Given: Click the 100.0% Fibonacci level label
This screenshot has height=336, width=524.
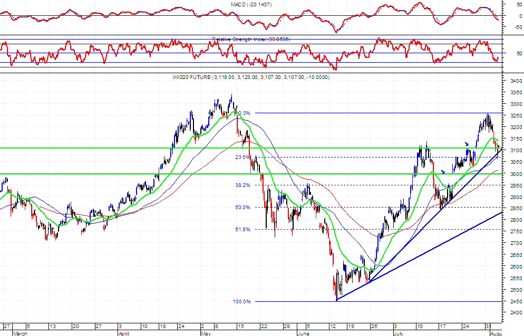Looking at the screenshot, I should pos(241,302).
